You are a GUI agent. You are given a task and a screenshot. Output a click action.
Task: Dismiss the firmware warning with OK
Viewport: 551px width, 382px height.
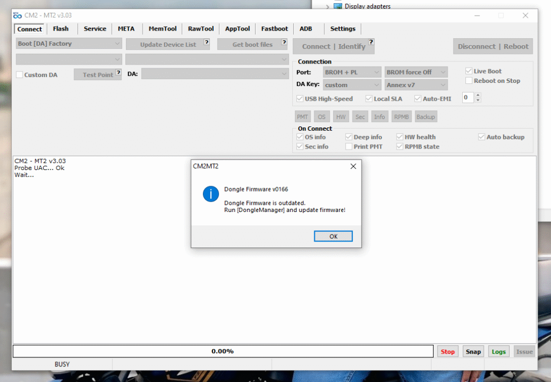coord(333,236)
